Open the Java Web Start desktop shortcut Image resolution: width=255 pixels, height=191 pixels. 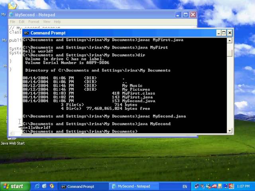(12, 141)
